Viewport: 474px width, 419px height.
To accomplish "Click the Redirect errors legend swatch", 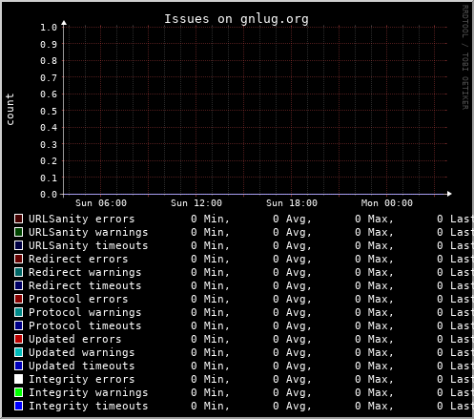I will (18, 259).
